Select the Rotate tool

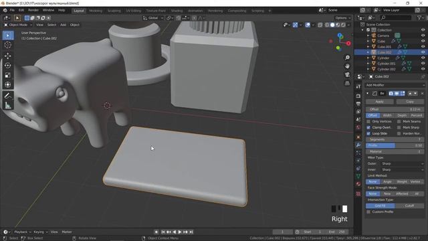tap(8, 66)
